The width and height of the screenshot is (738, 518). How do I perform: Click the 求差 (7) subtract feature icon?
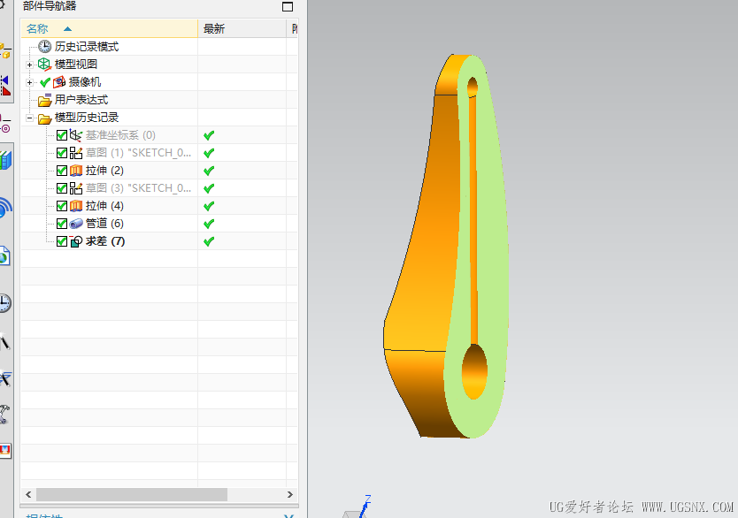click(76, 241)
